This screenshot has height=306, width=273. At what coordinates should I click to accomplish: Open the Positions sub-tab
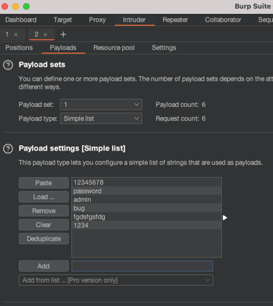click(x=19, y=48)
